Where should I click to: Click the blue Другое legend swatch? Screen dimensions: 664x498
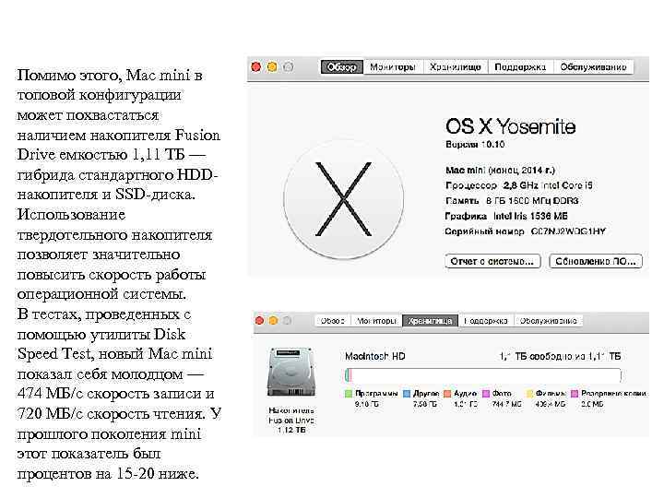click(407, 394)
